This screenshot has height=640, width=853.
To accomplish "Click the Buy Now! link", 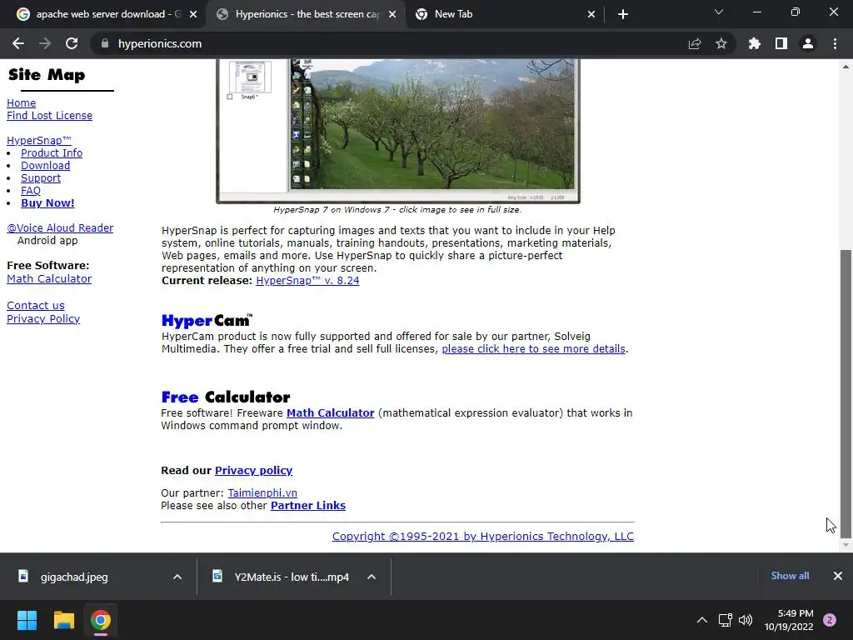I will (x=47, y=203).
